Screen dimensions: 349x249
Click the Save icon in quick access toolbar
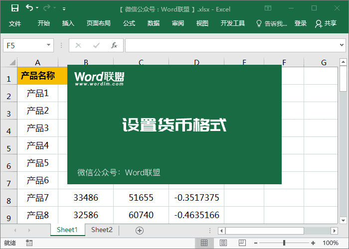point(14,8)
